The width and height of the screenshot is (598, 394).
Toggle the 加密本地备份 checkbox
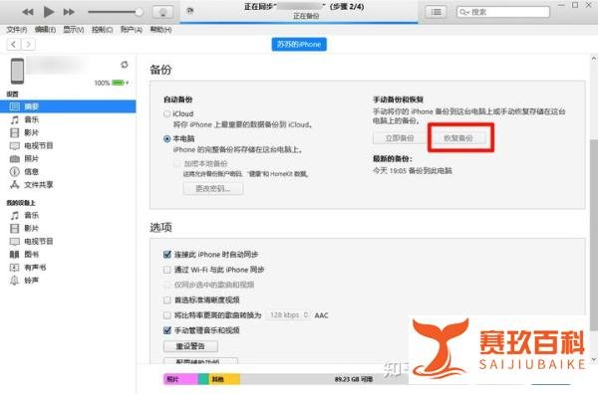[x=176, y=163]
